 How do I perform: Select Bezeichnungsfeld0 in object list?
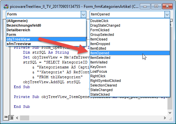46,25
